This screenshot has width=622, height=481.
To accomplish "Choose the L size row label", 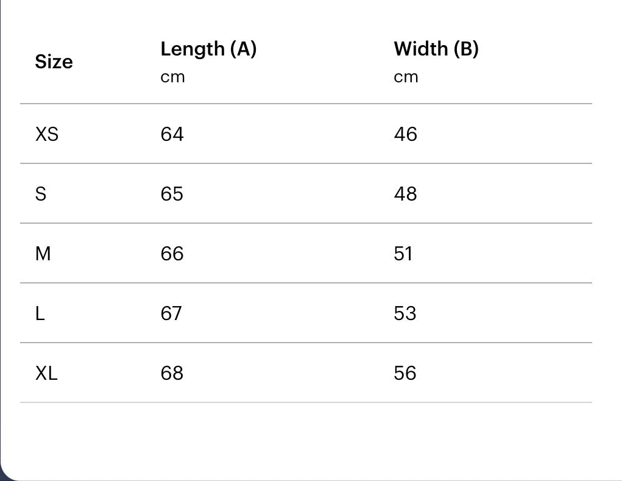I will point(40,313).
